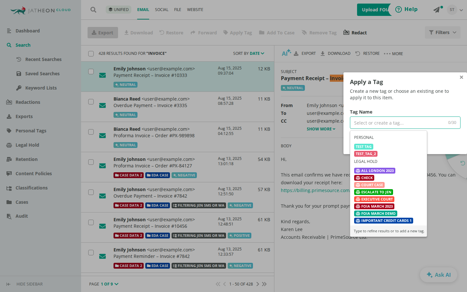Click the search magnifier icon in top bar
Image resolution: width=467 pixels, height=292 pixels.
pyautogui.click(x=93, y=10)
